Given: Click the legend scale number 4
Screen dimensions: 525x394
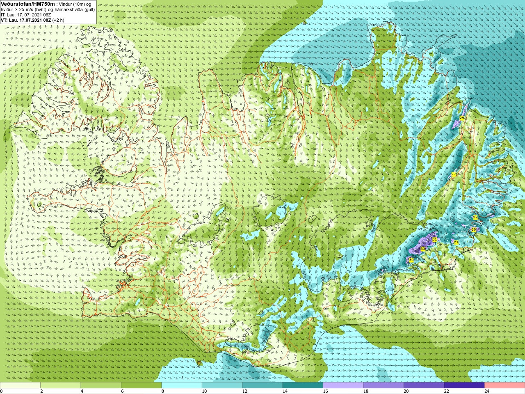Looking at the screenshot, I should (x=82, y=392).
